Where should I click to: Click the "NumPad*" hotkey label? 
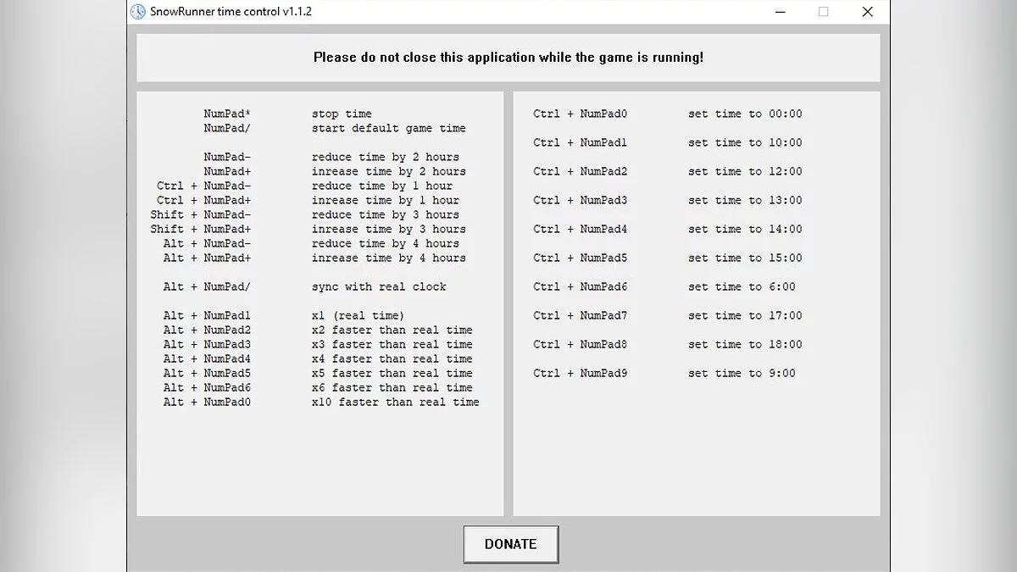coord(227,114)
